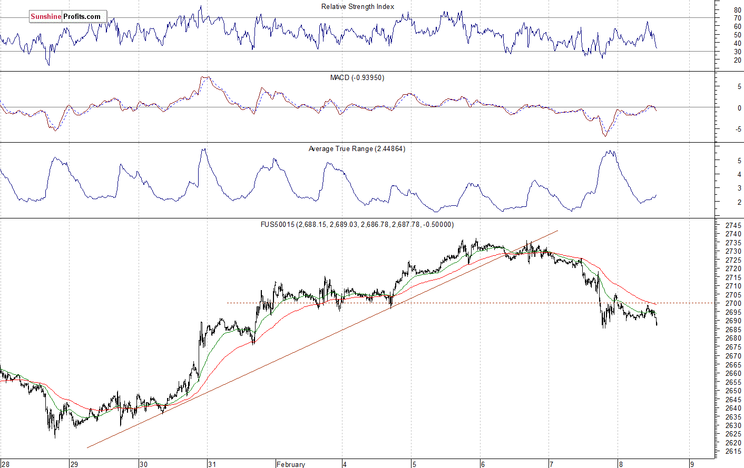The image size is (744, 468).
Task: Click date label 31 on time axis
Action: coord(212,464)
